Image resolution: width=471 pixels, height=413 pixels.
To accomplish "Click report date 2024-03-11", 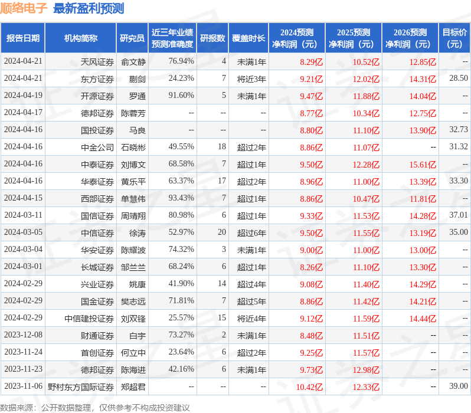I will pyautogui.click(x=24, y=215).
